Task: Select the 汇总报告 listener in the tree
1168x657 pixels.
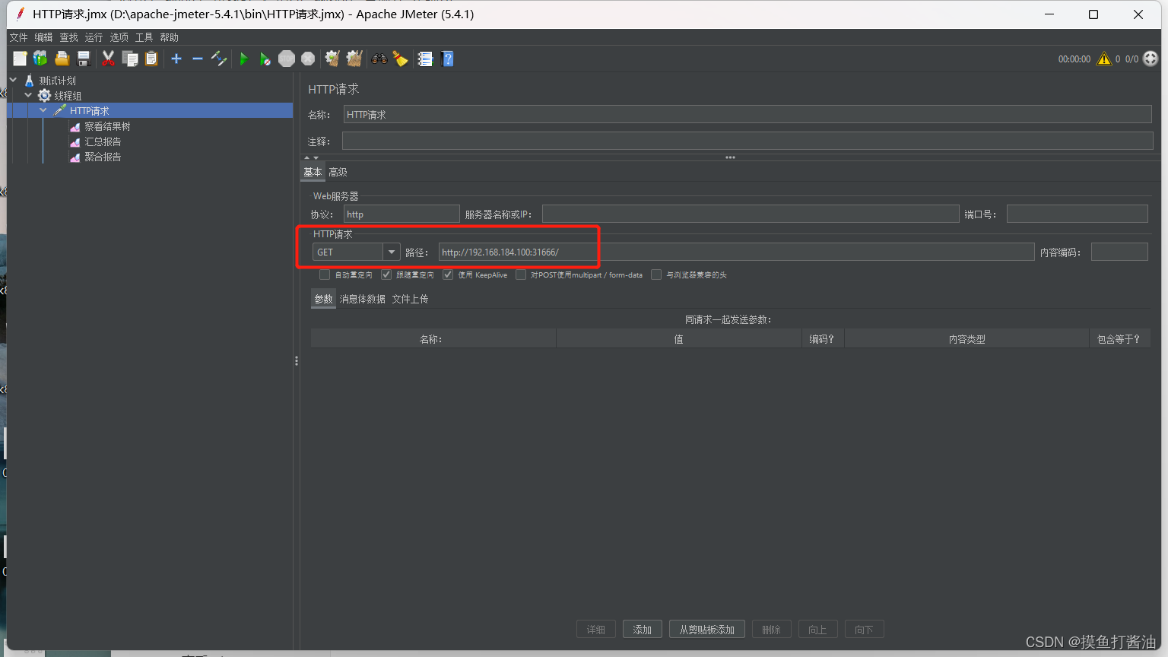Action: click(x=103, y=141)
